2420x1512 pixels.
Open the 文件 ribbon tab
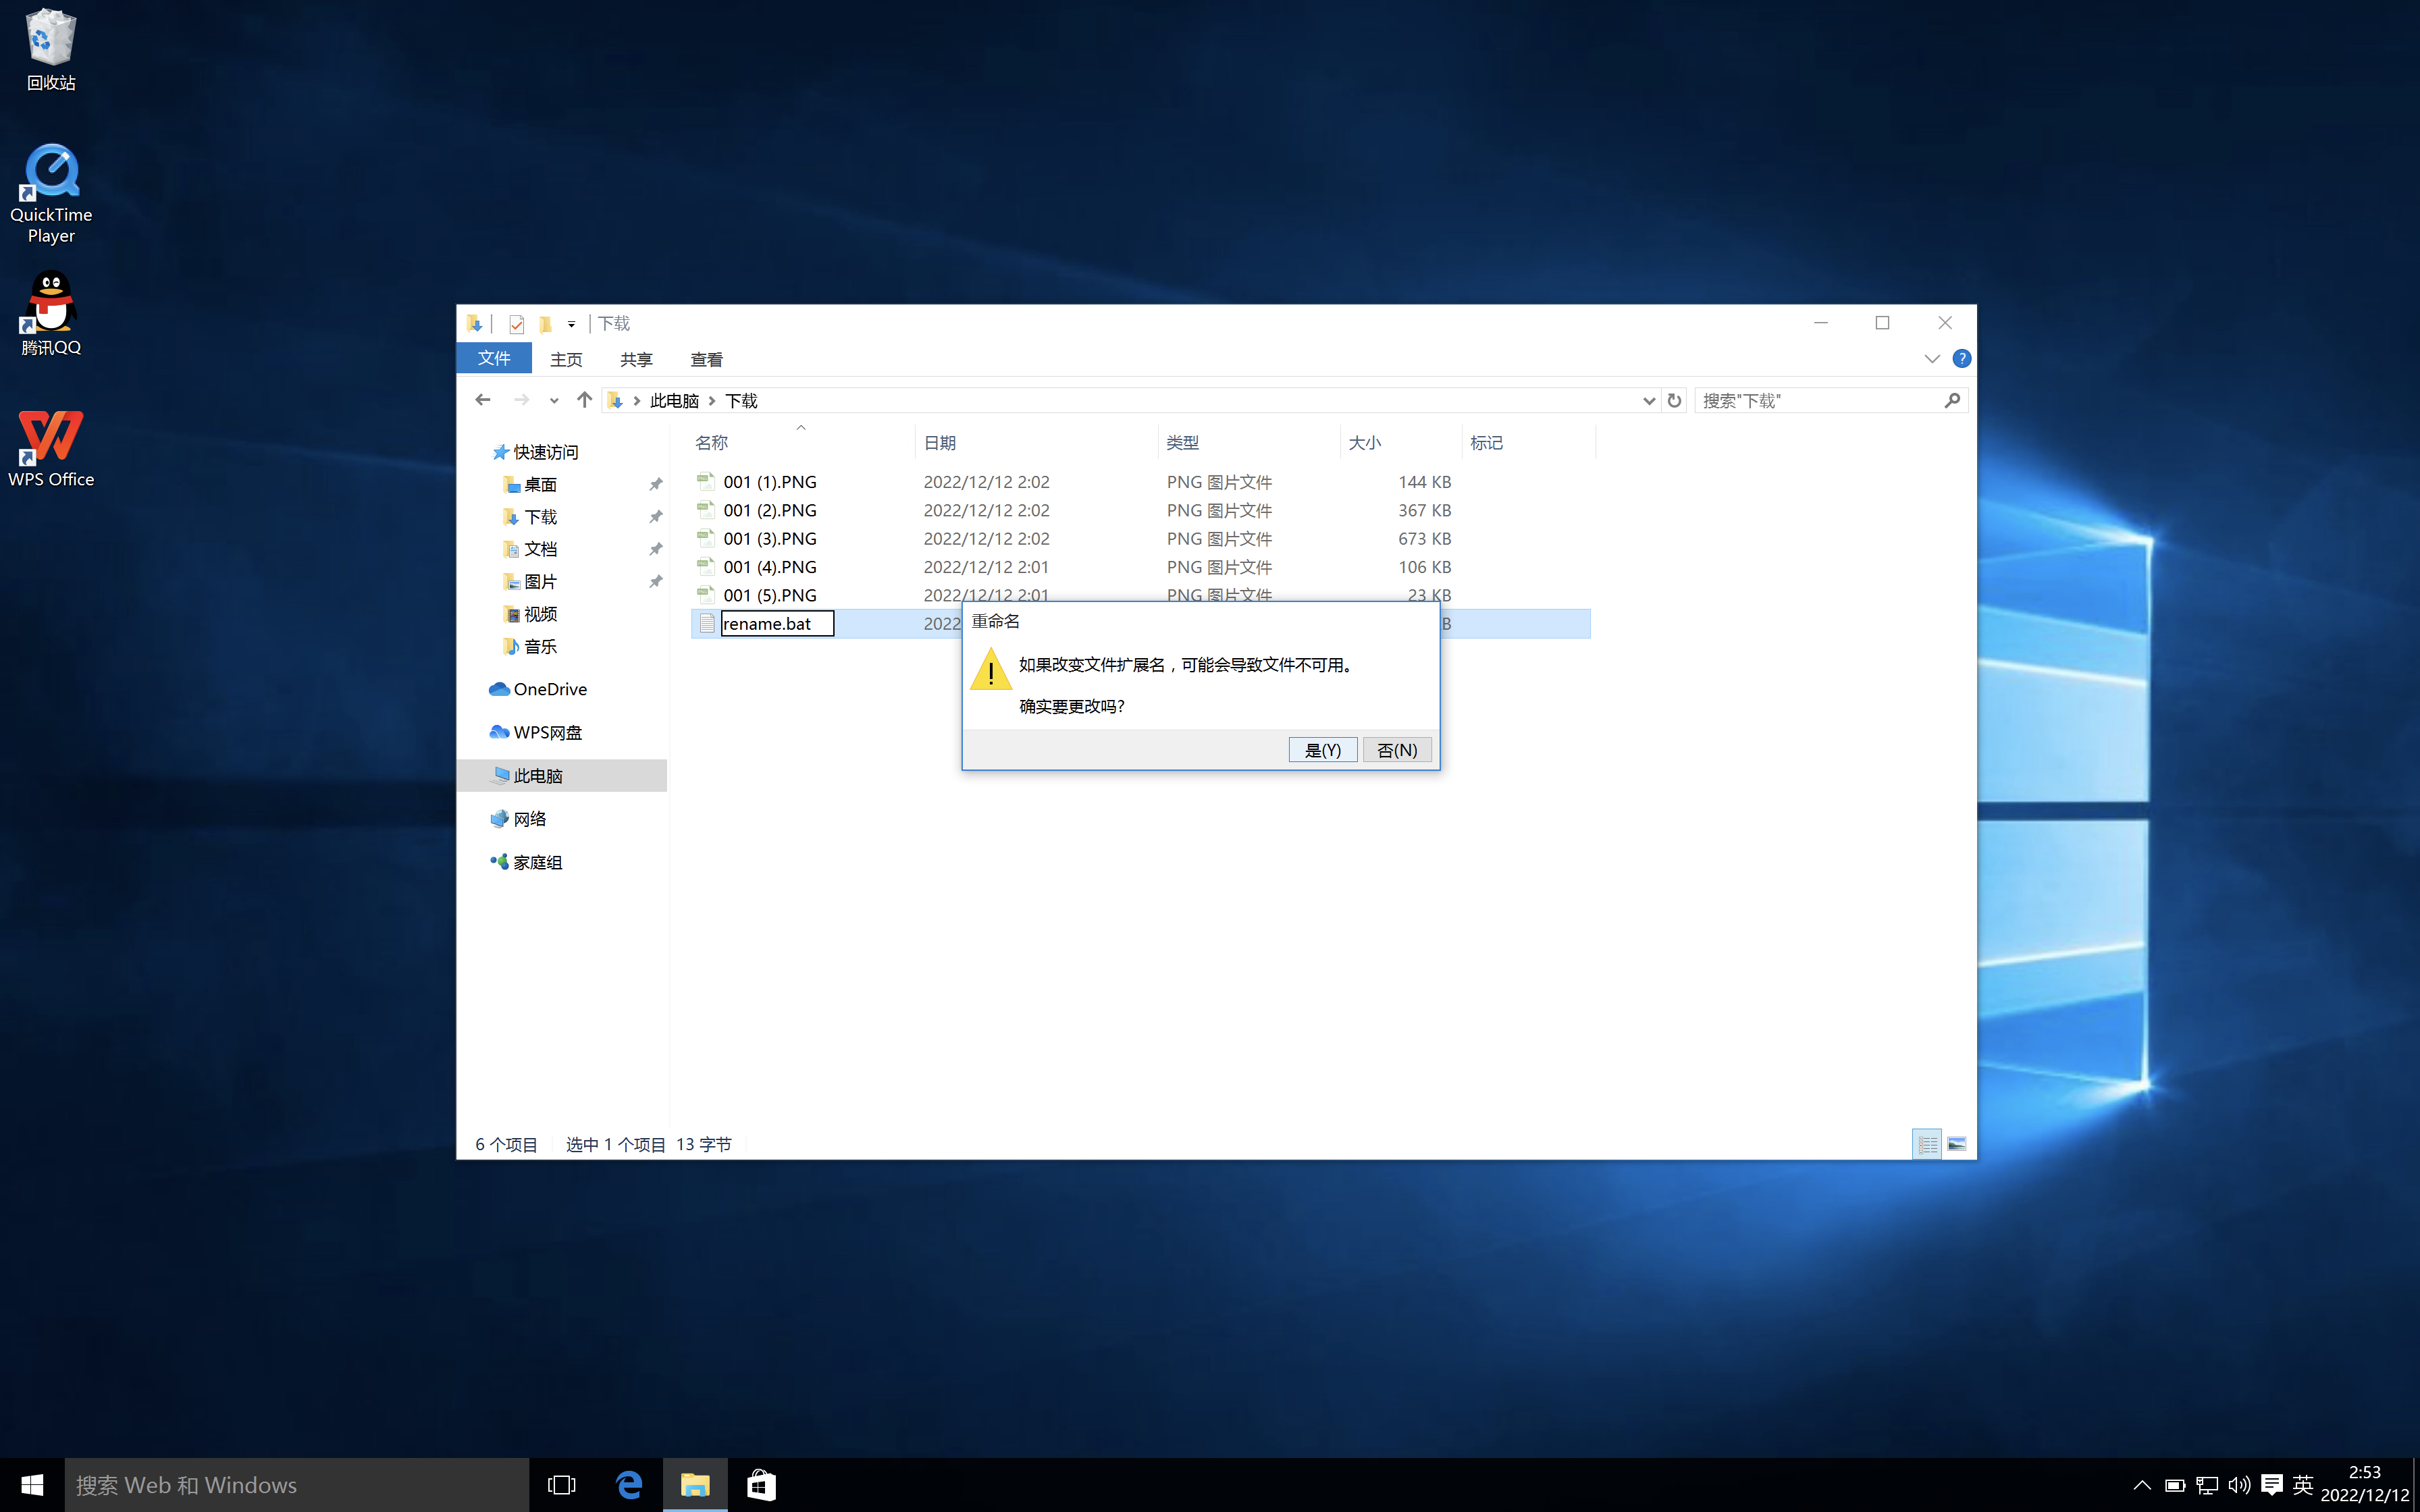494,358
